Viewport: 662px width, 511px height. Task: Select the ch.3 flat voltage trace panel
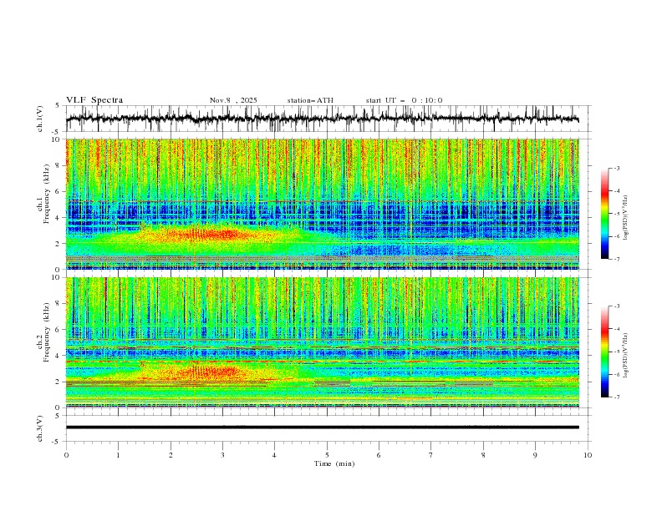(x=328, y=428)
